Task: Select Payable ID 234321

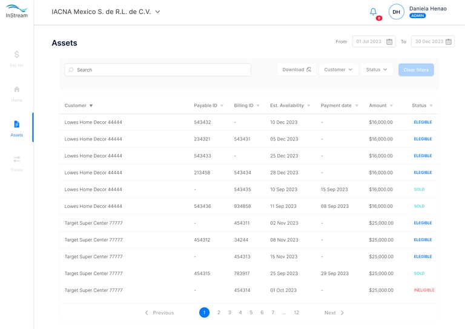Action: pyautogui.click(x=202, y=139)
